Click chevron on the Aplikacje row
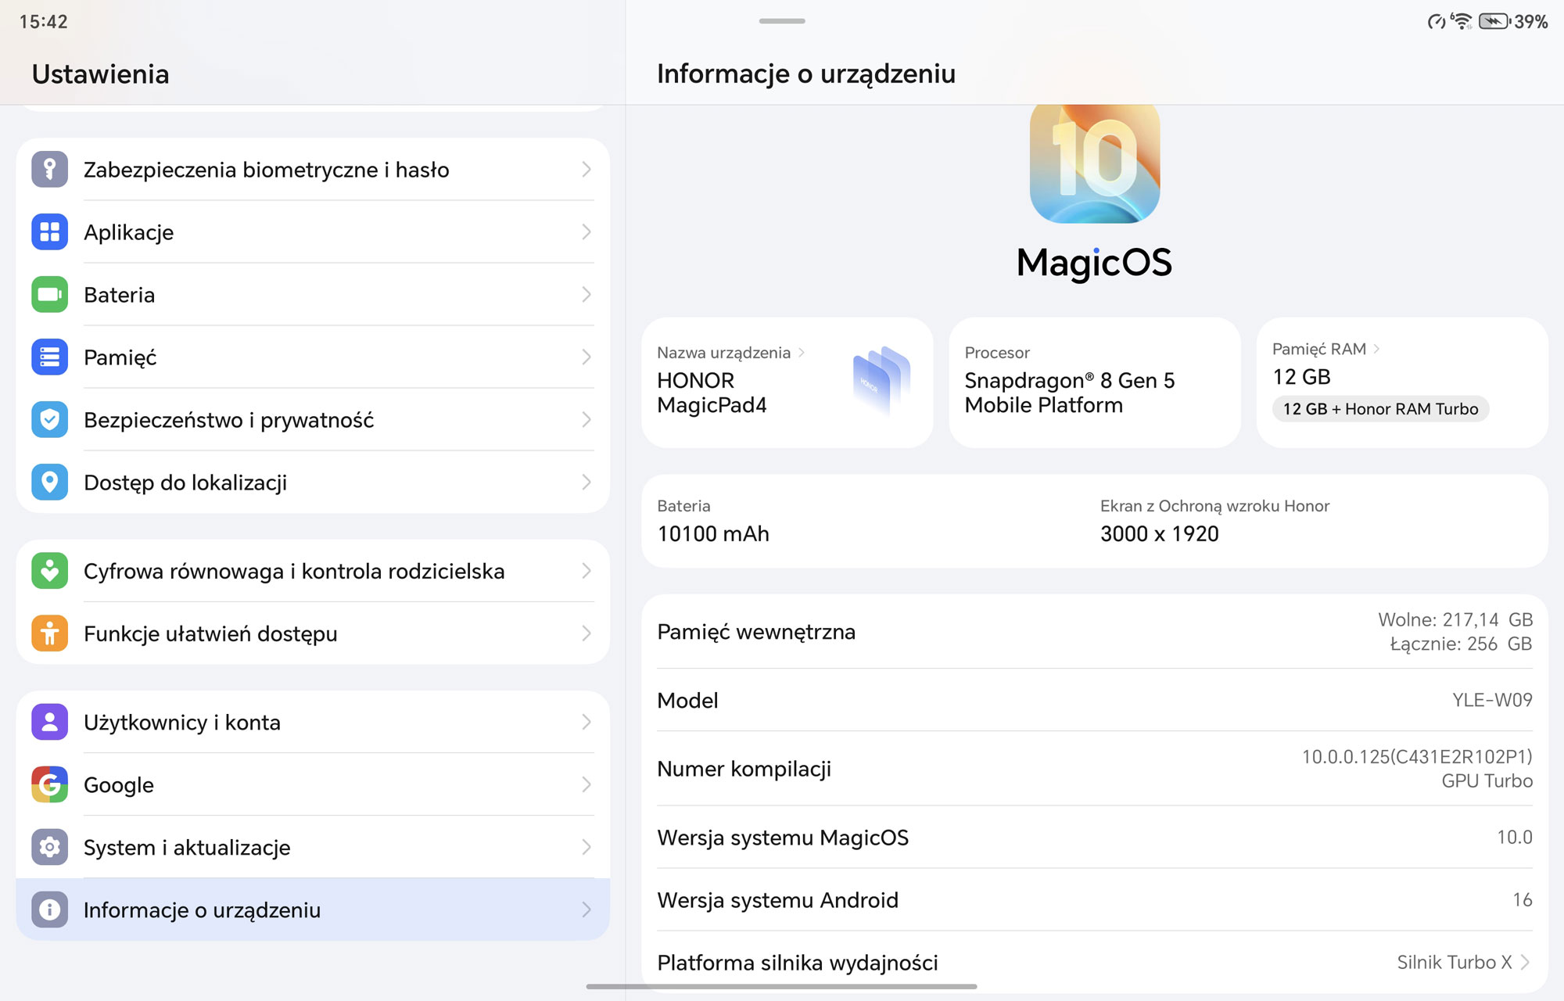 click(586, 232)
